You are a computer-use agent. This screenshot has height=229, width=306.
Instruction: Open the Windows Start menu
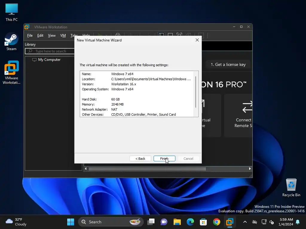click(71, 222)
